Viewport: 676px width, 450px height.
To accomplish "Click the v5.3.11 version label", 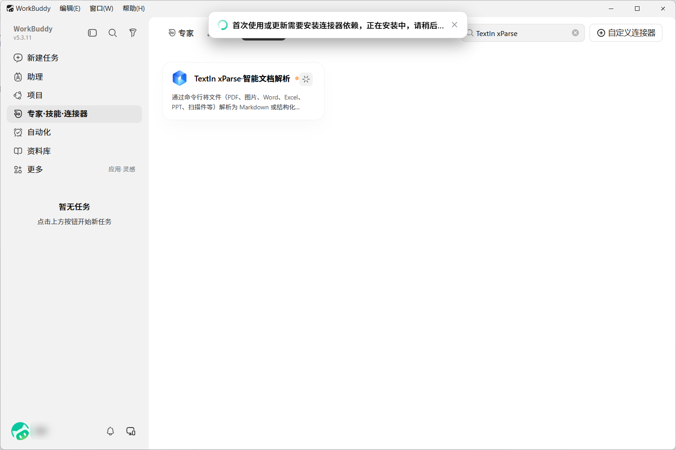I will (x=23, y=38).
